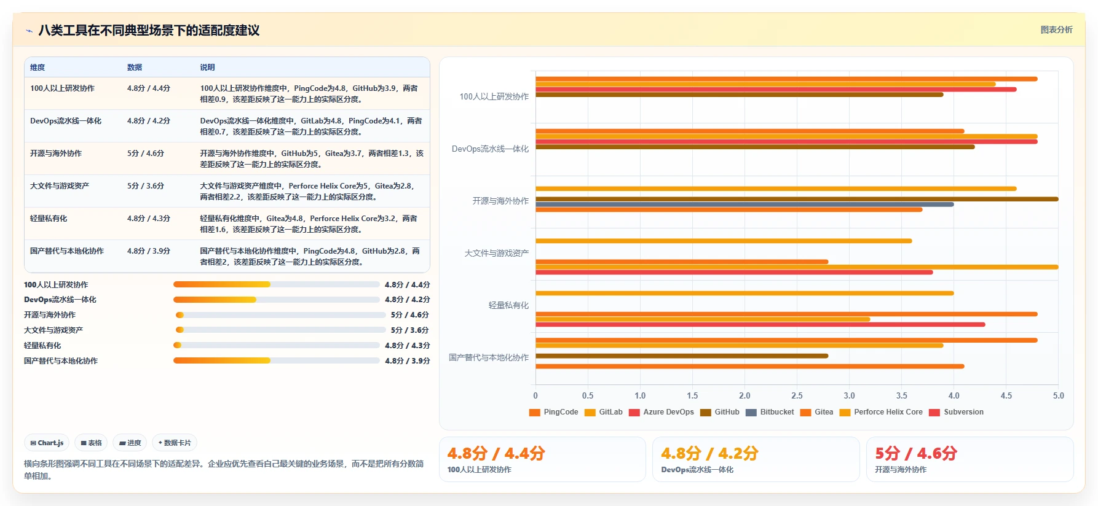This screenshot has width=1098, height=506.
Task: Select the 进度 chip
Action: (x=130, y=443)
